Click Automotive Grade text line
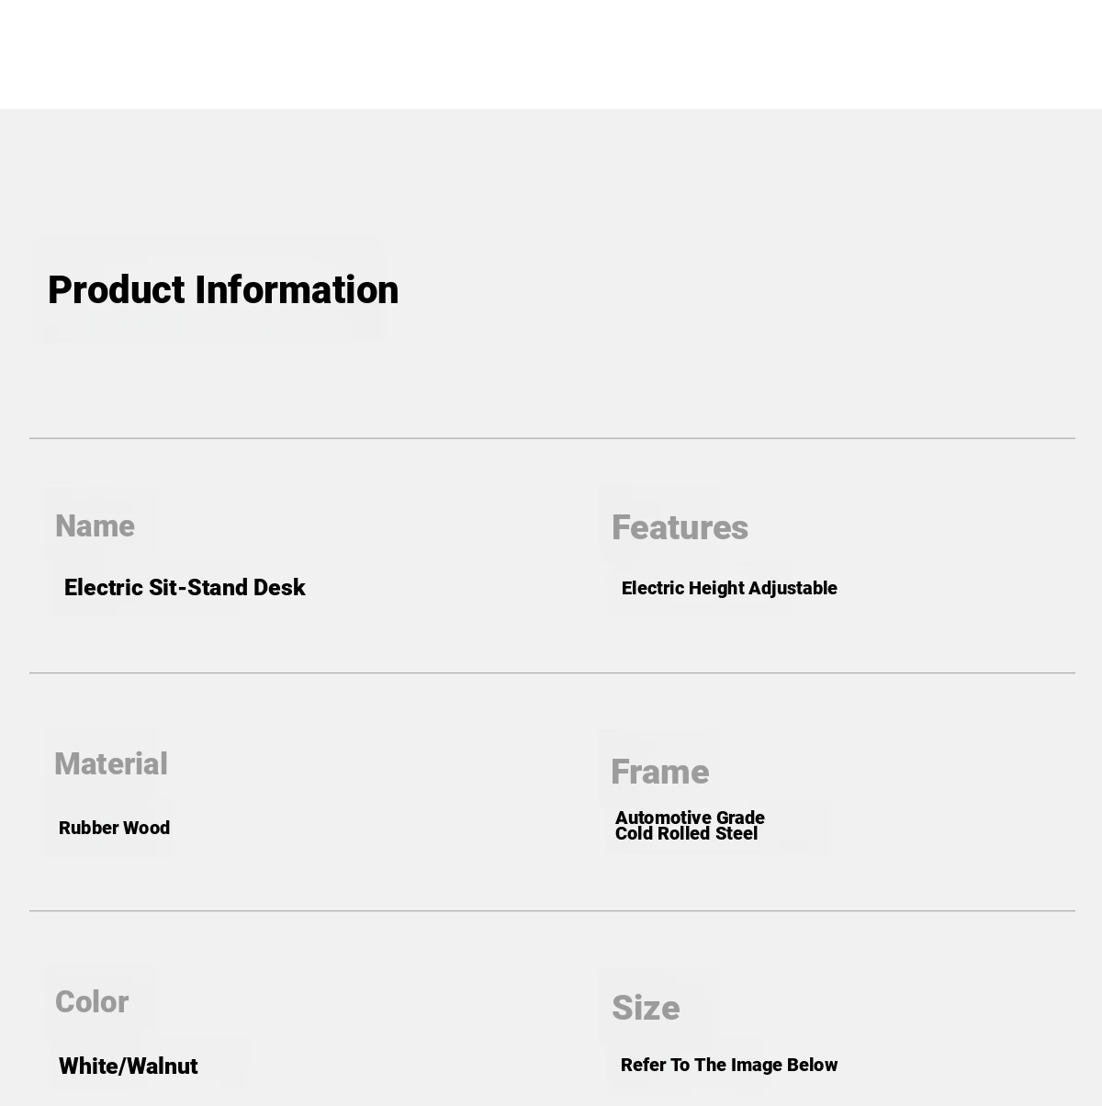Screen dimensions: 1102x1106 (690, 818)
